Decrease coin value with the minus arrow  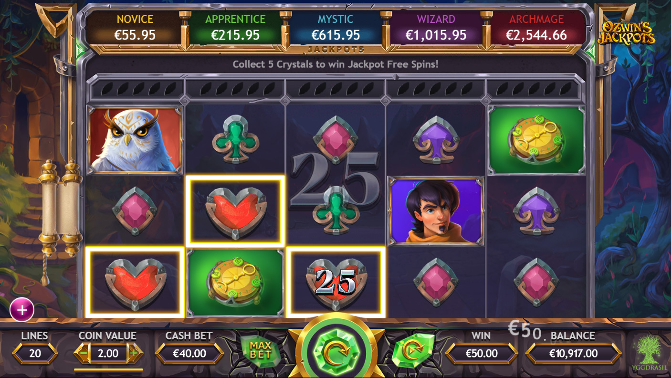pyautogui.click(x=82, y=353)
